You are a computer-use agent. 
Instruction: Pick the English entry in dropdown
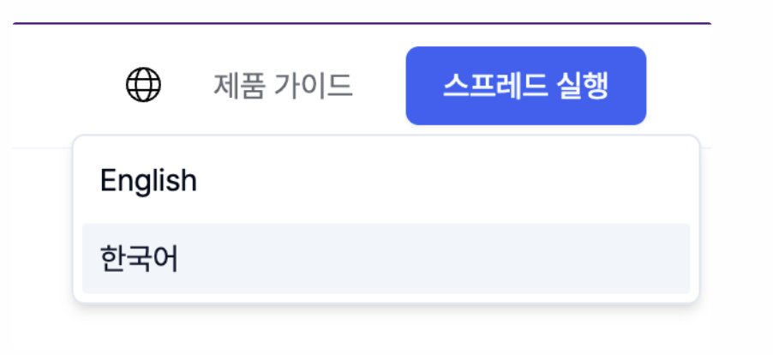[386, 180]
